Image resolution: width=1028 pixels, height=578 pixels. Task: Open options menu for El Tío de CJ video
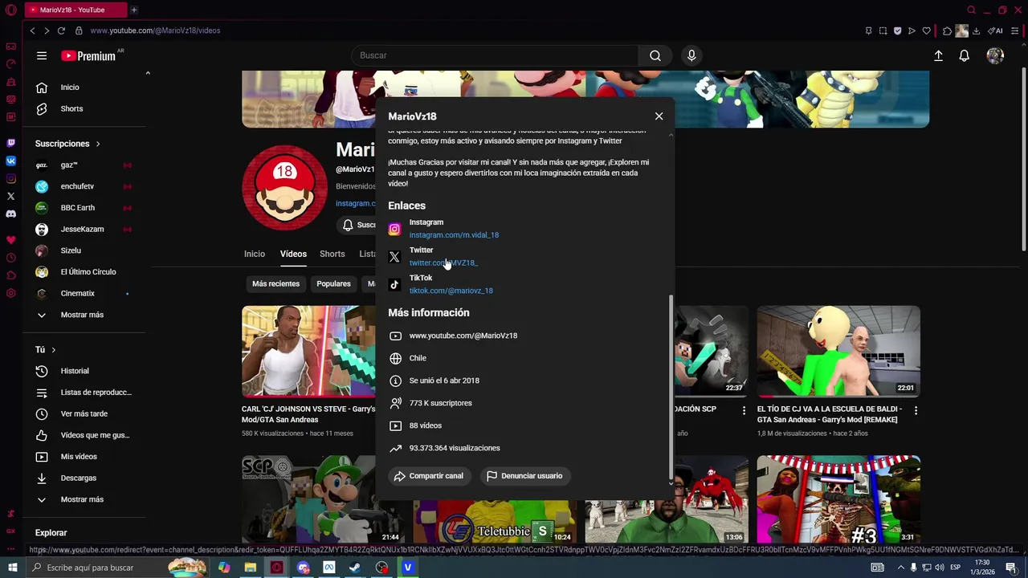point(916,410)
